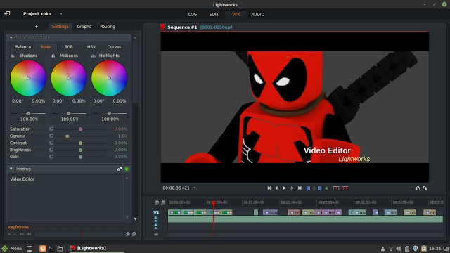
Task: Toggle the V1 video track
Action: [x=156, y=212]
